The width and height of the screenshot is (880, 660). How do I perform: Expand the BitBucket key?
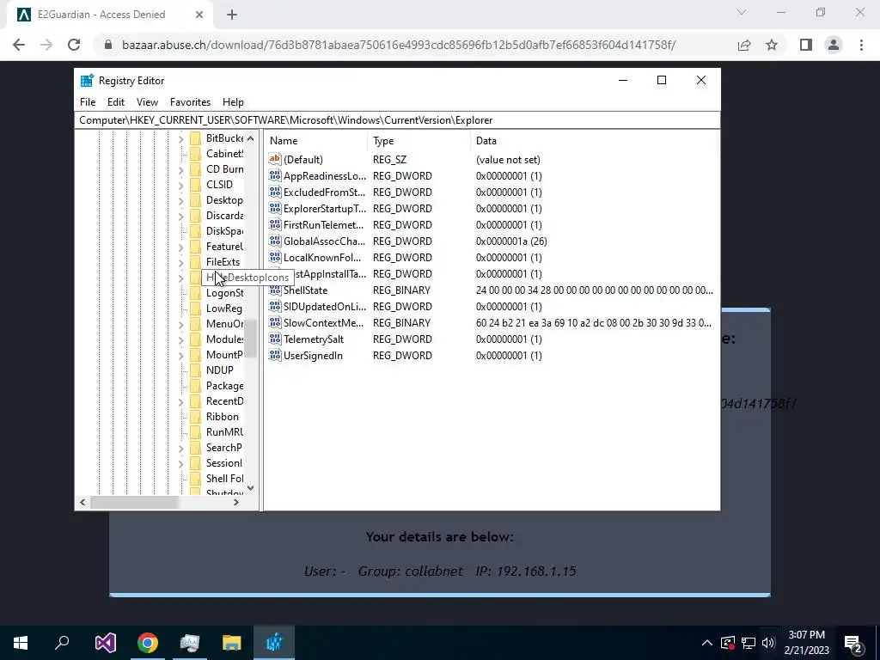coord(180,138)
